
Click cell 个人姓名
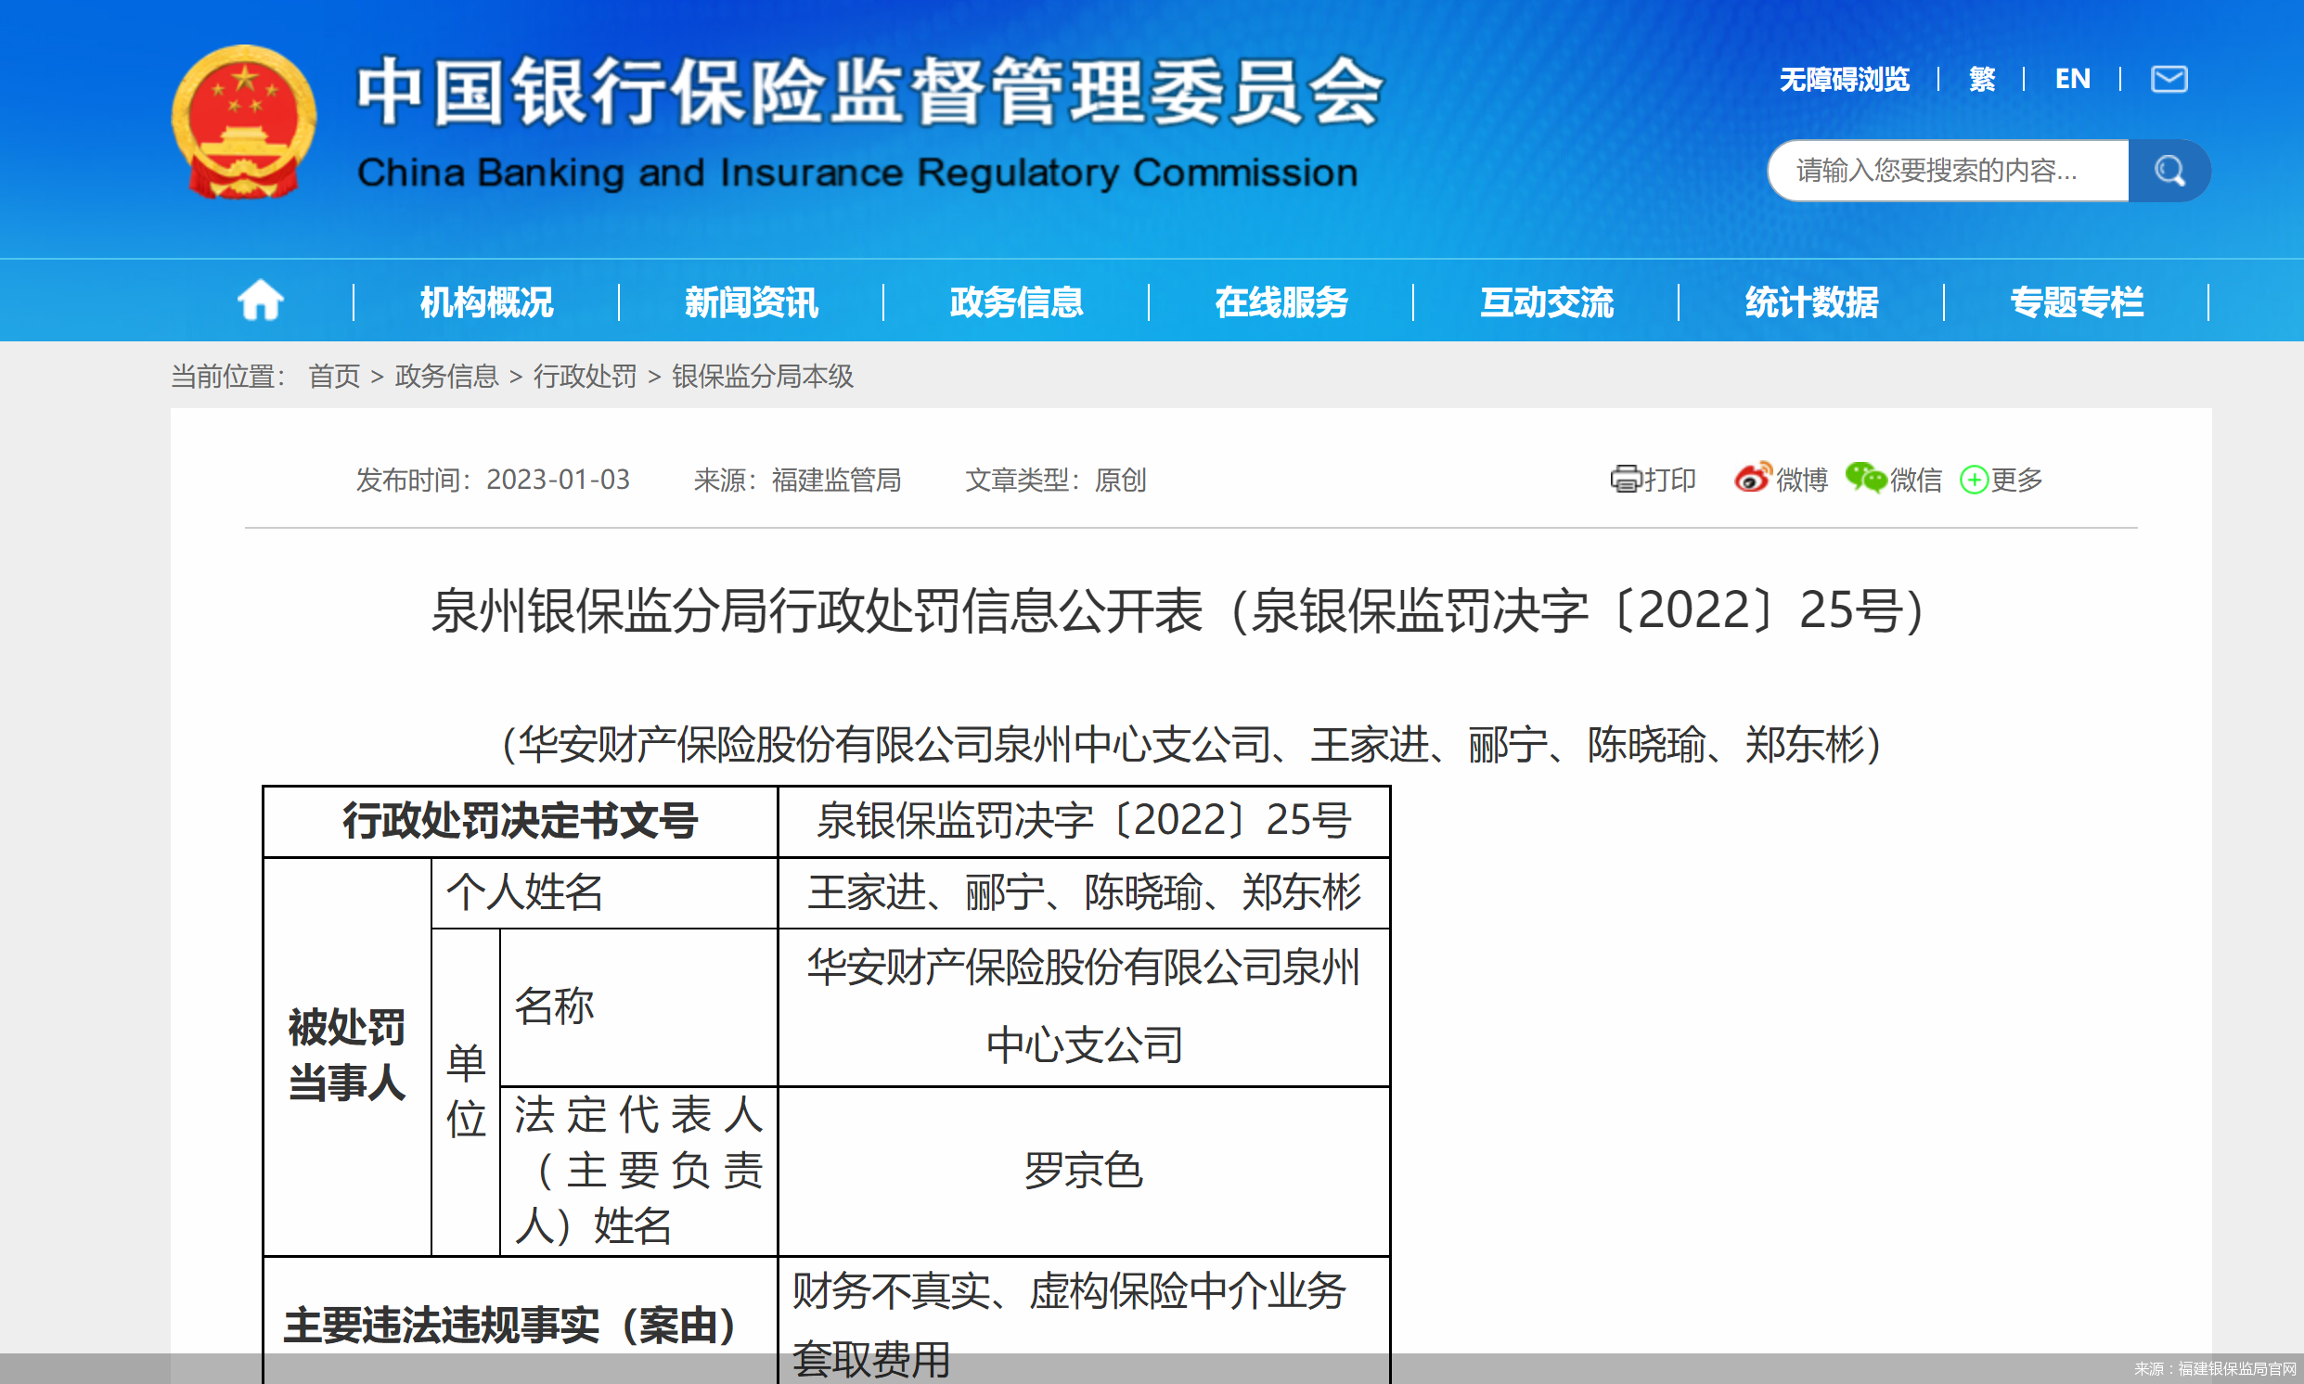click(x=604, y=892)
